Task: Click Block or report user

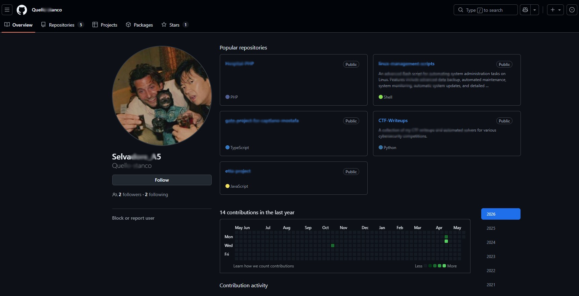Action: (x=133, y=218)
